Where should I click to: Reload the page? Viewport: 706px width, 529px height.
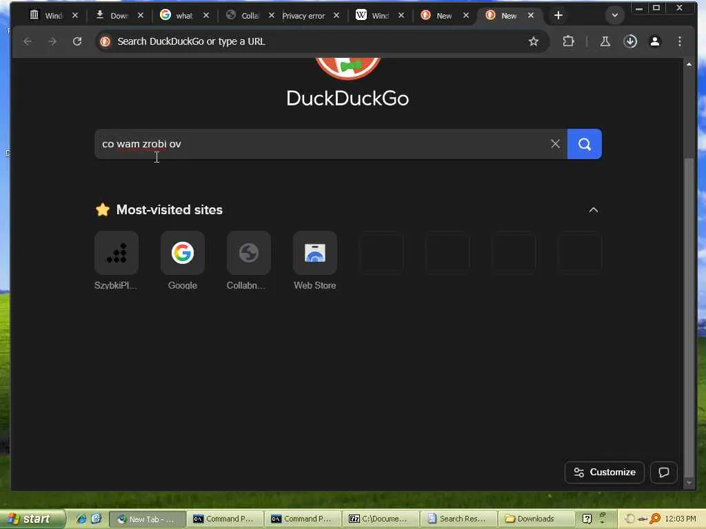pos(77,41)
